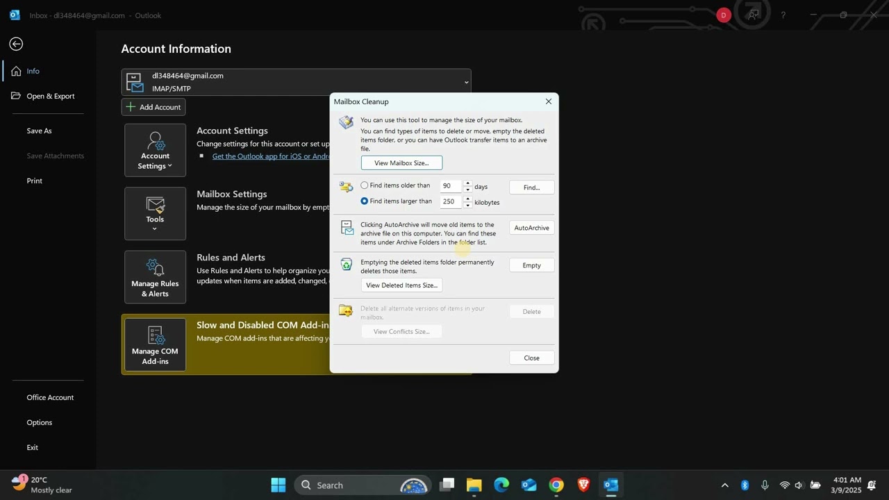Open File Explorer from taskbar
The height and width of the screenshot is (500, 889).
click(474, 485)
